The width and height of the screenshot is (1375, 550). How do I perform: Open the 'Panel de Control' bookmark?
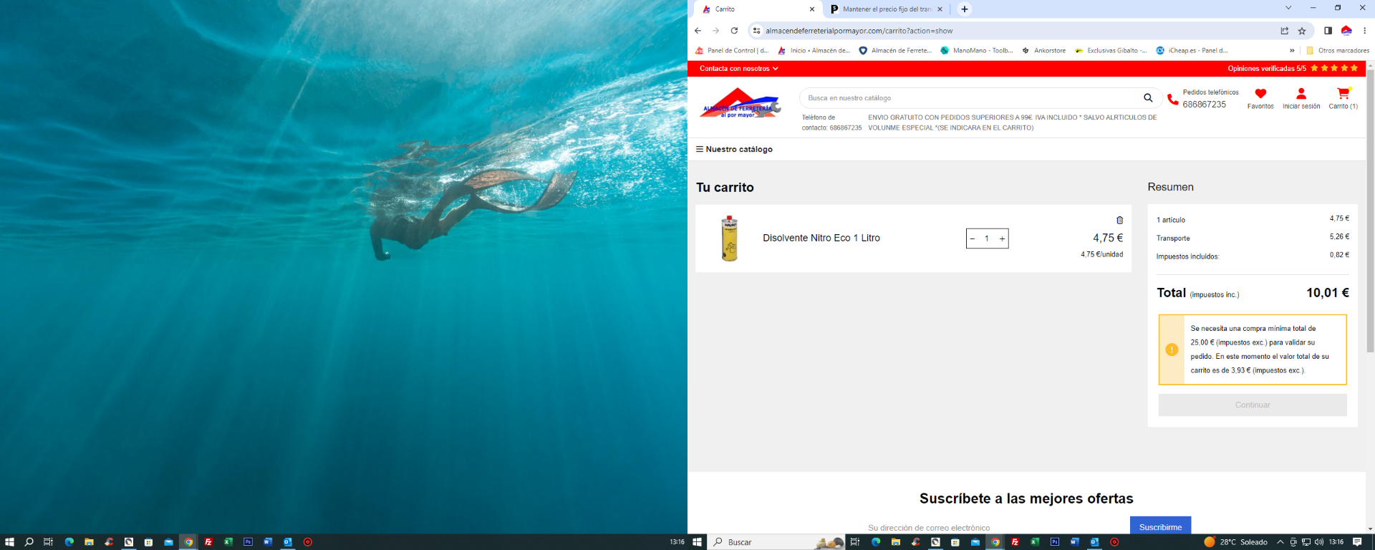(732, 51)
